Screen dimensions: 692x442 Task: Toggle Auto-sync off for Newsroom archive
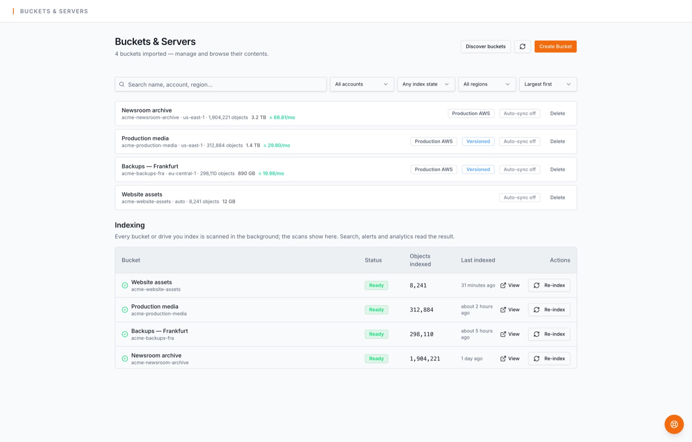pyautogui.click(x=519, y=114)
